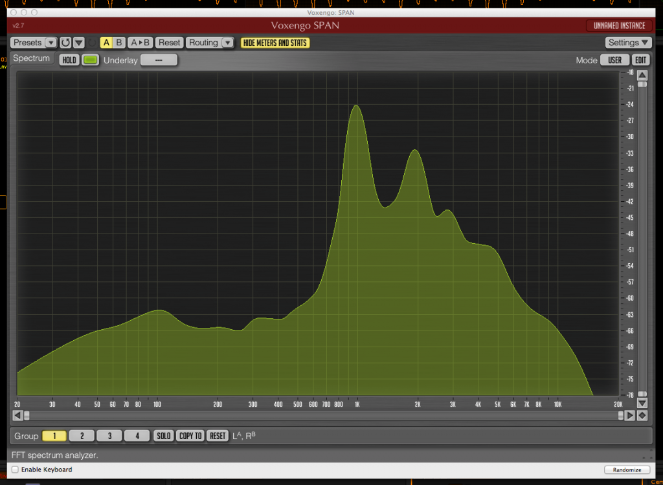This screenshot has width=663, height=485.
Task: Expand the Routing dropdown arrow
Action: click(227, 43)
